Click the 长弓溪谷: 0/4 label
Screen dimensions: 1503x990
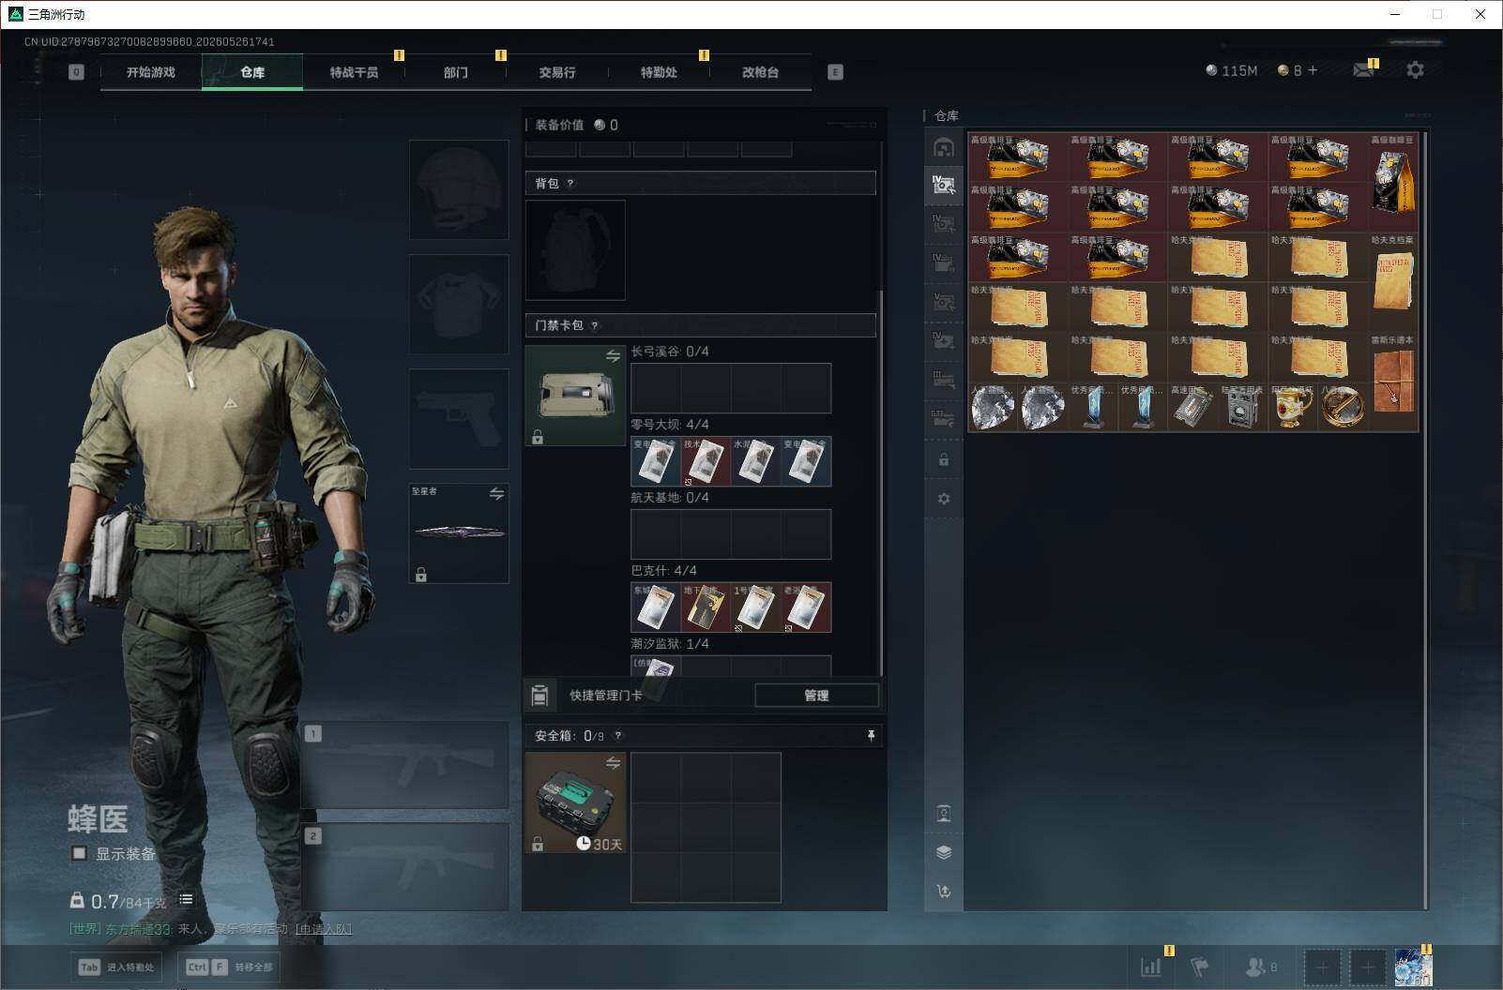click(670, 352)
